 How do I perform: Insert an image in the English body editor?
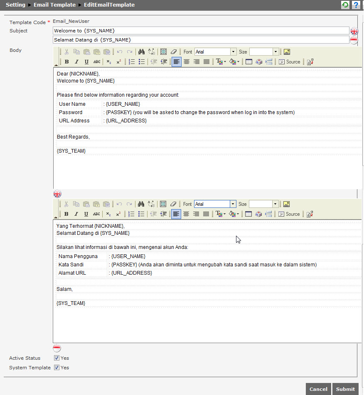pos(286,51)
